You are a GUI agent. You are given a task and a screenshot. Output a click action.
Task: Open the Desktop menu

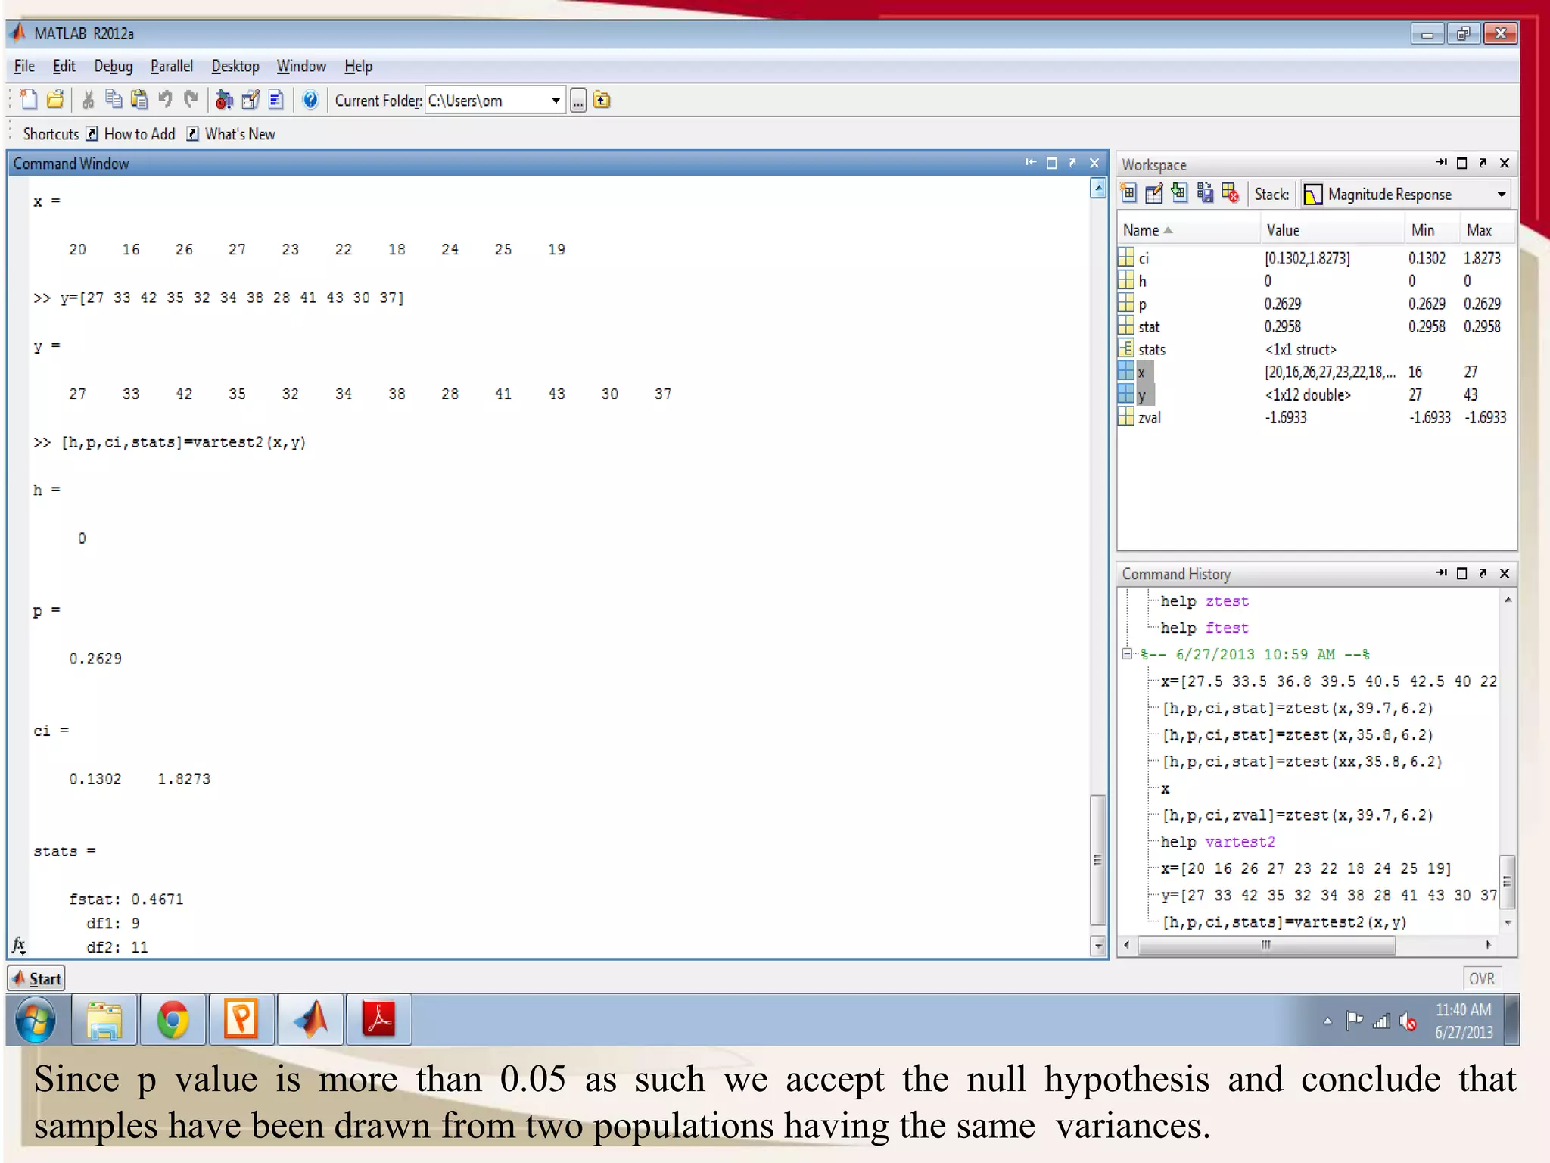pyautogui.click(x=235, y=67)
